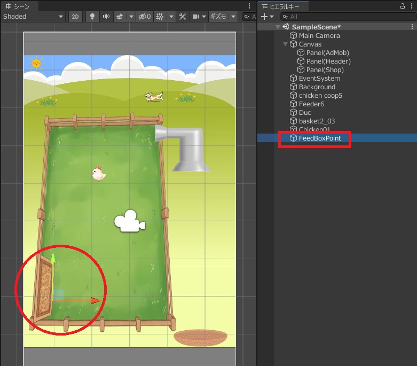Toggle scene lighting bulb icon
The height and width of the screenshot is (366, 417).
(x=92, y=17)
